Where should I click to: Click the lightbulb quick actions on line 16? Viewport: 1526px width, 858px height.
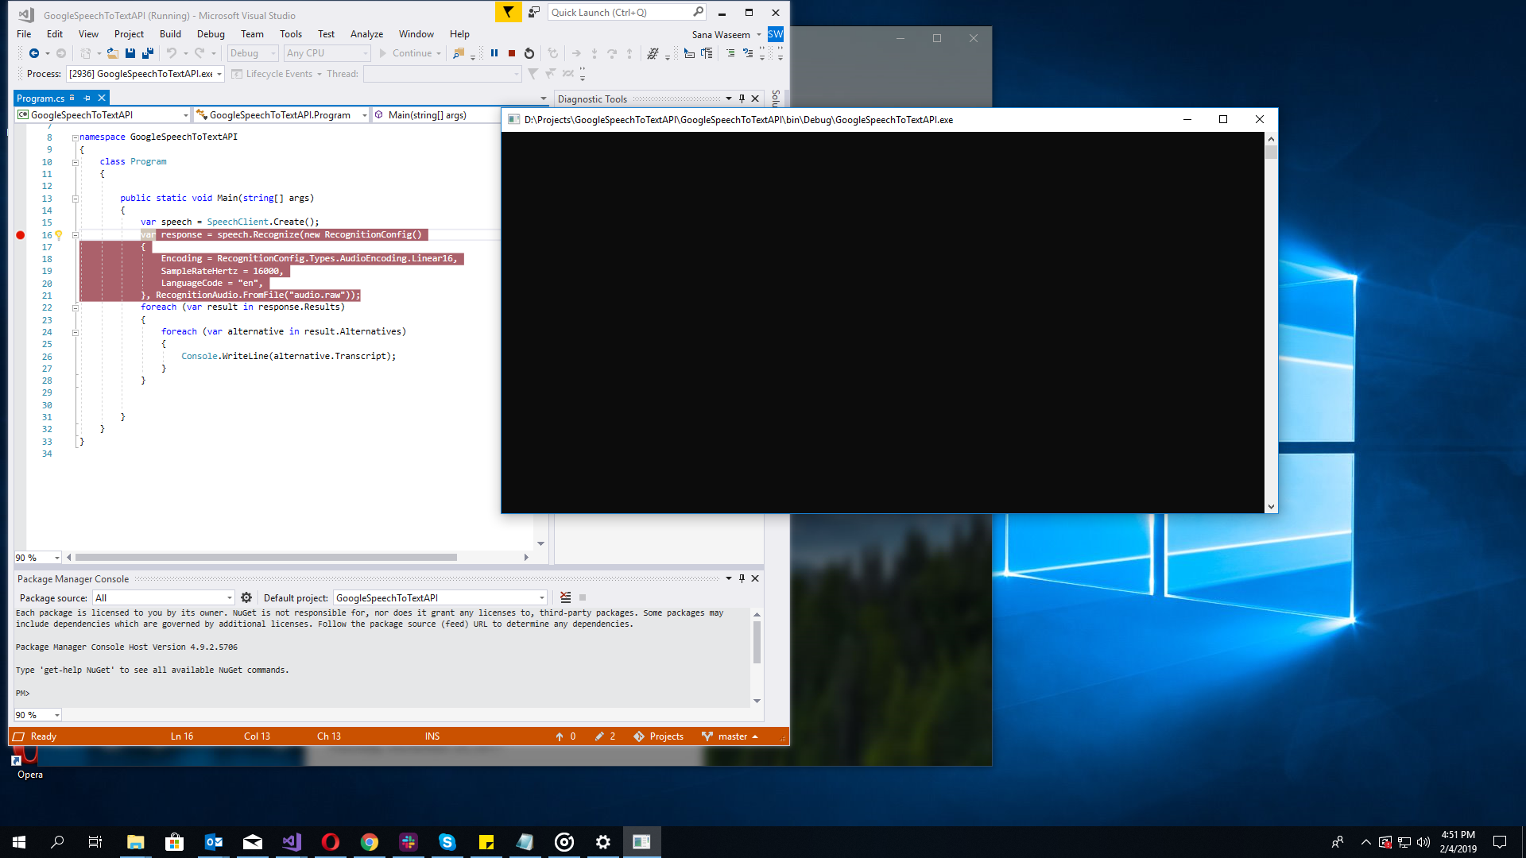point(58,235)
